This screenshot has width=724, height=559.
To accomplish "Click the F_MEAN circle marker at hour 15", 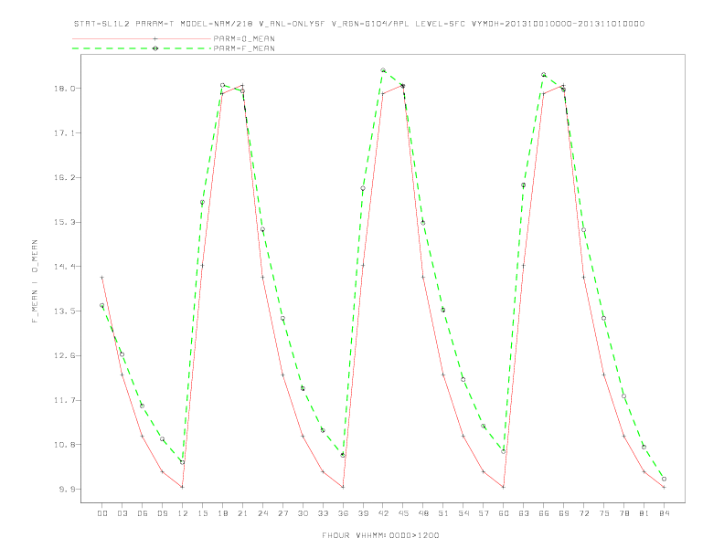I will [202, 203].
